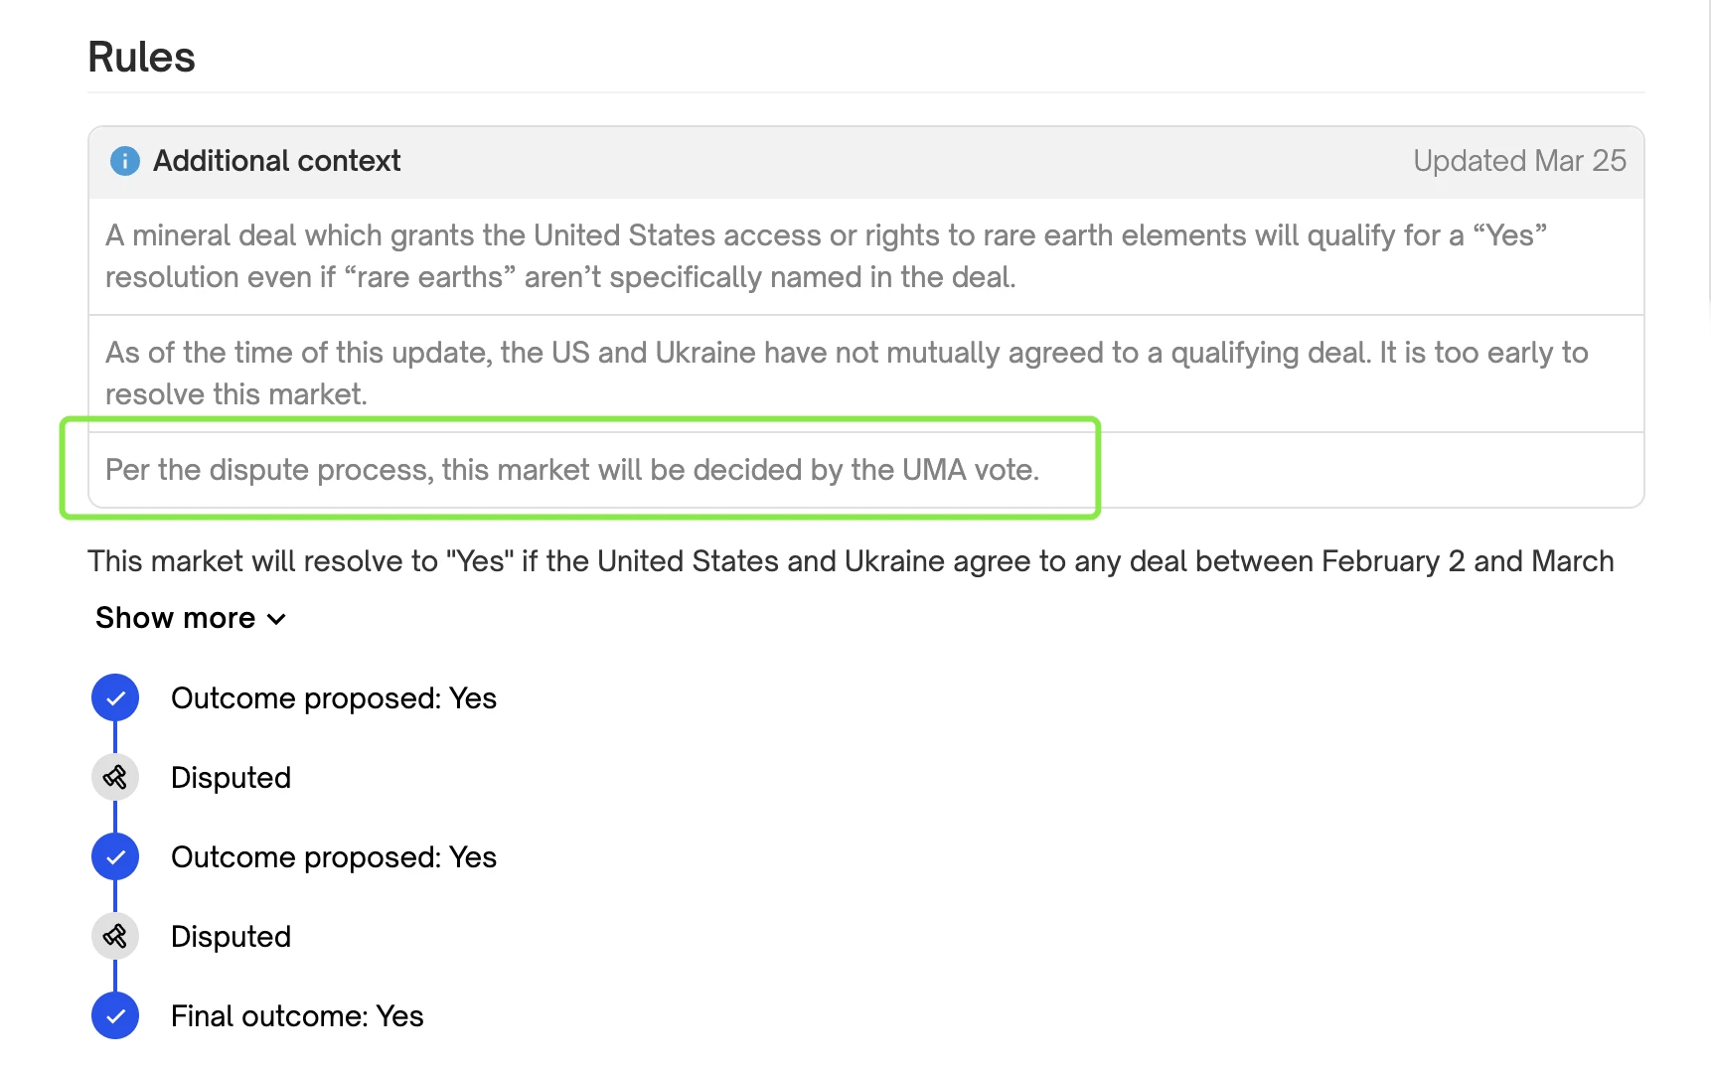This screenshot has width=1711, height=1069.
Task: Click the first "Disputed" timeline label
Action: (x=231, y=778)
